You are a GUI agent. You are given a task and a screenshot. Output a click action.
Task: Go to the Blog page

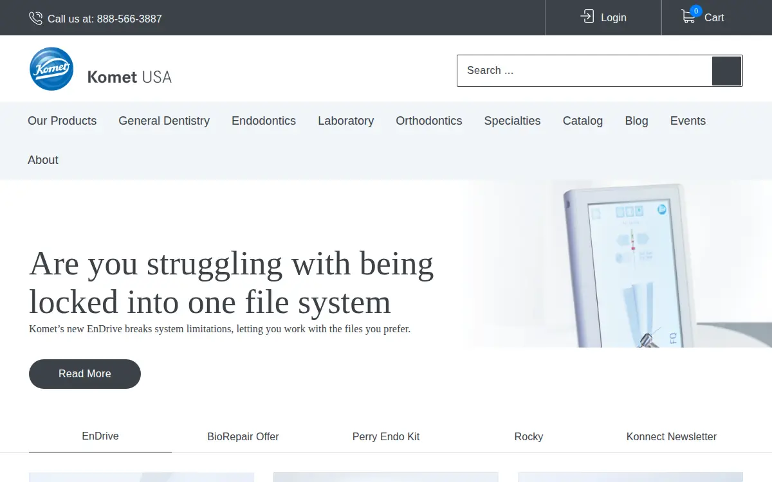[637, 121]
